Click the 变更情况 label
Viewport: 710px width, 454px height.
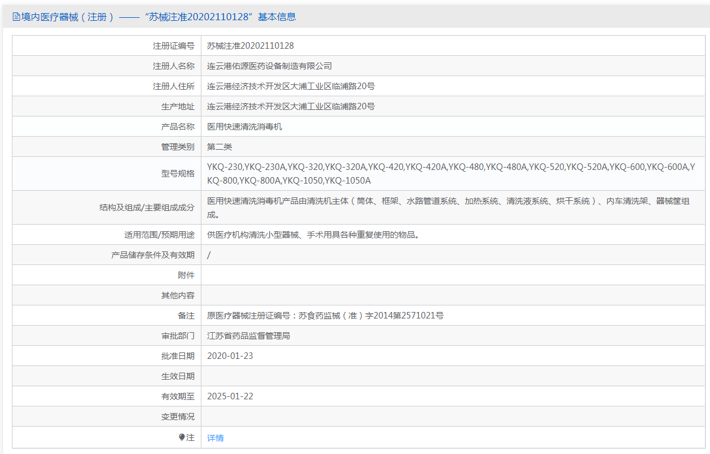click(178, 417)
